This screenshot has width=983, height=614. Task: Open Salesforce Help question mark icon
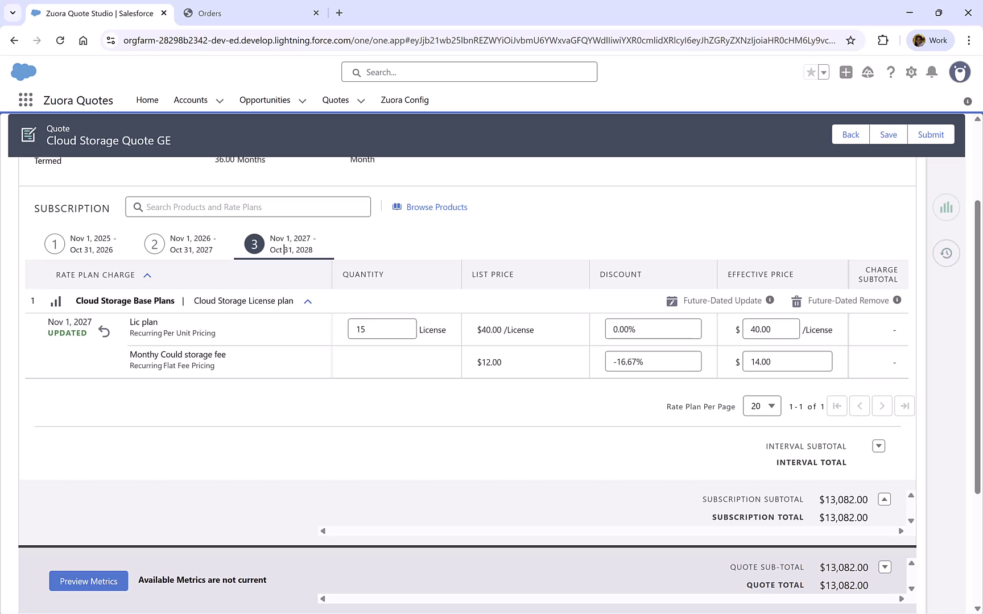tap(891, 72)
